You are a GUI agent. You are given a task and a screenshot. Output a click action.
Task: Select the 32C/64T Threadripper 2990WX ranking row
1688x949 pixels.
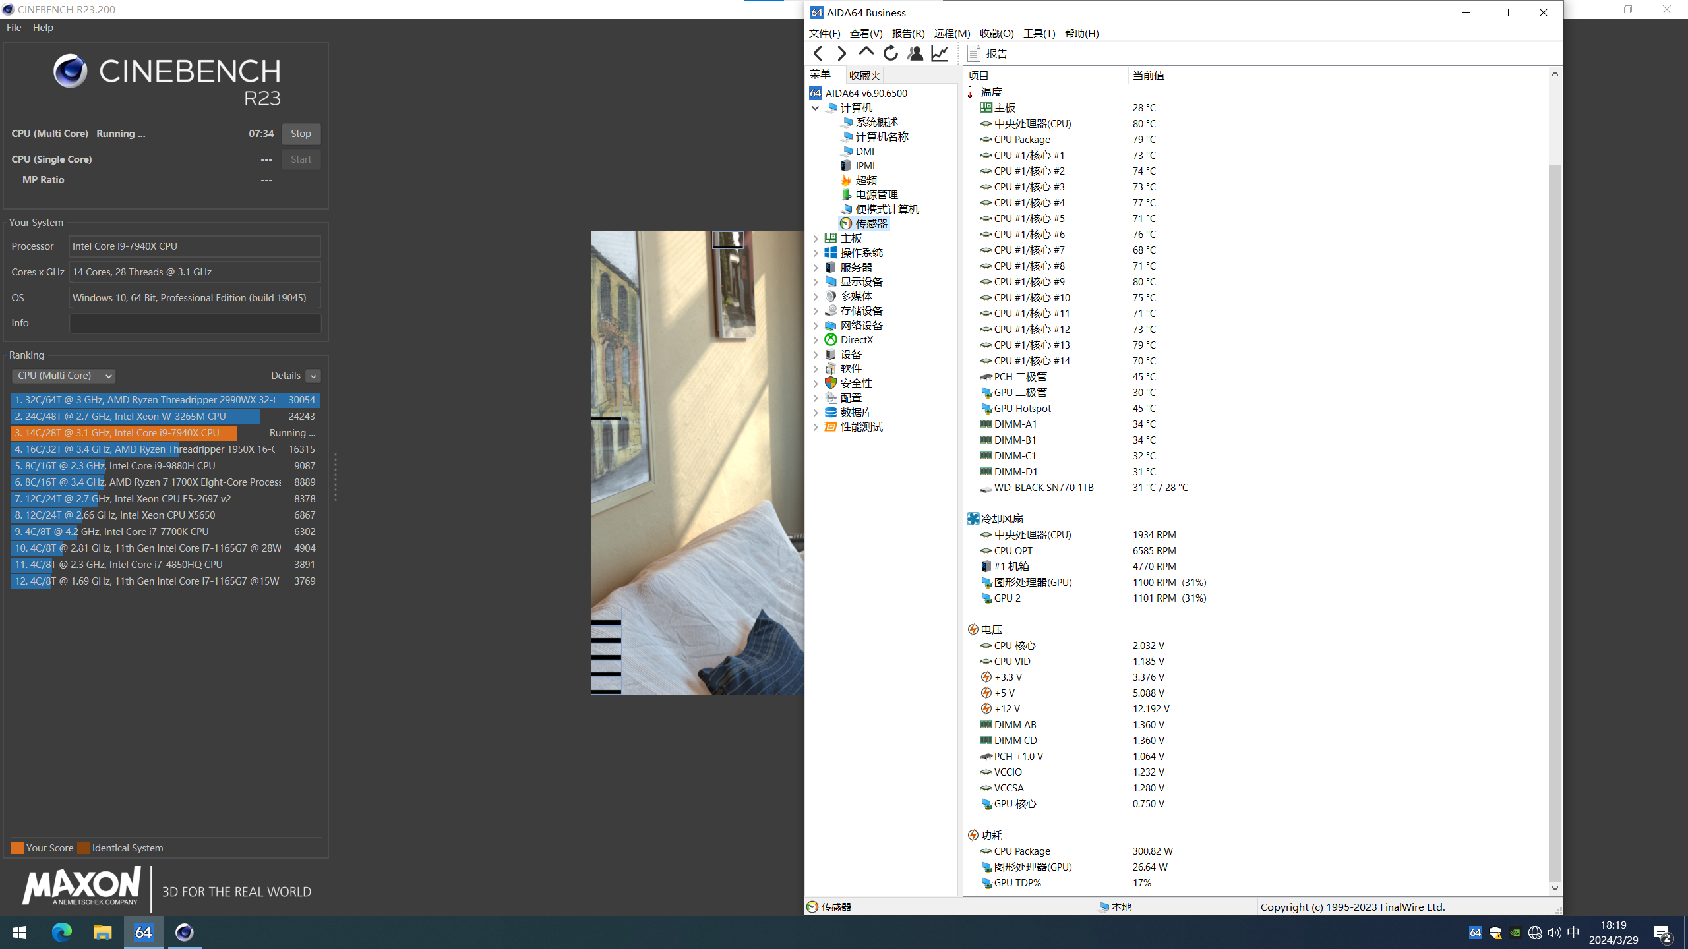tap(165, 400)
